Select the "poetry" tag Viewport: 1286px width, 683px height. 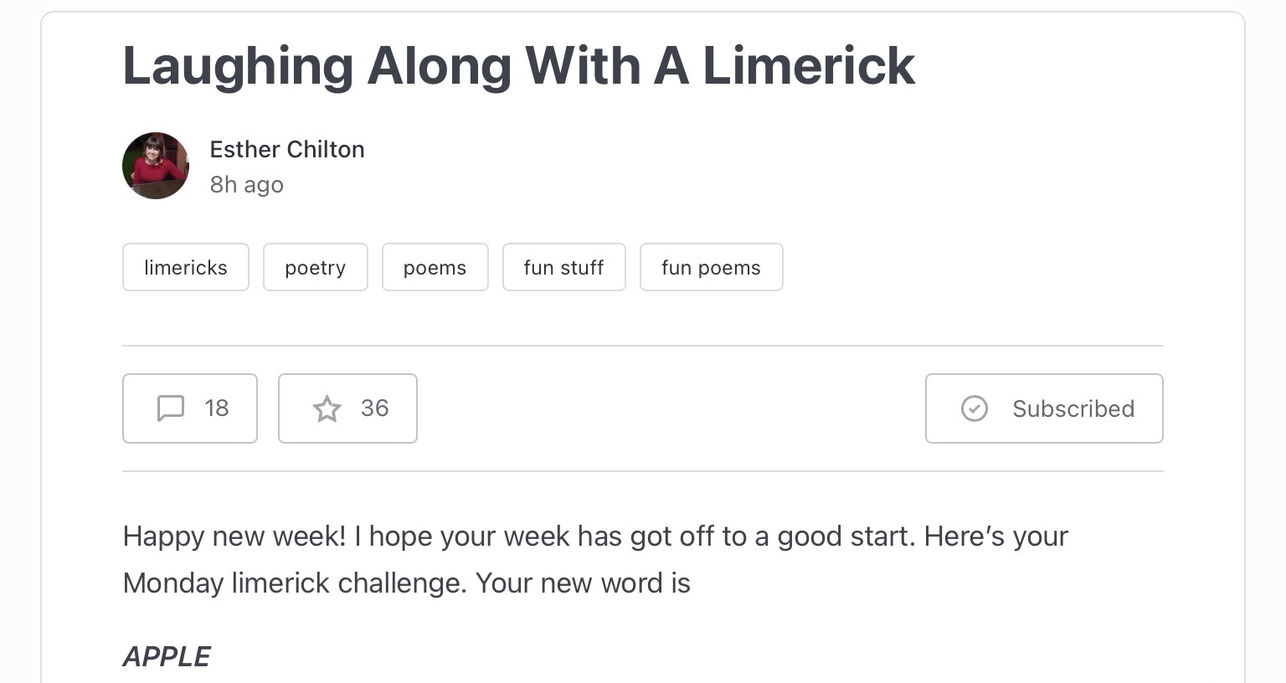pyautogui.click(x=316, y=268)
